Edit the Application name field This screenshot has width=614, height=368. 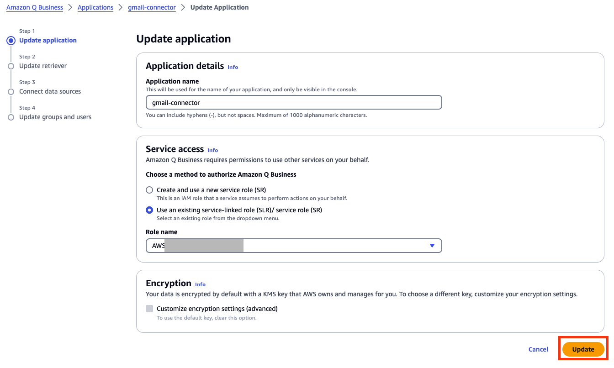[x=294, y=103]
